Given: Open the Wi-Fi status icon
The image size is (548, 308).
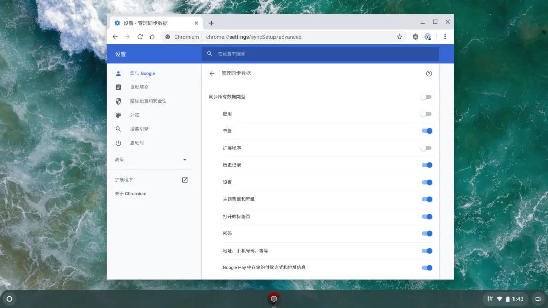Looking at the screenshot, I should [x=499, y=299].
